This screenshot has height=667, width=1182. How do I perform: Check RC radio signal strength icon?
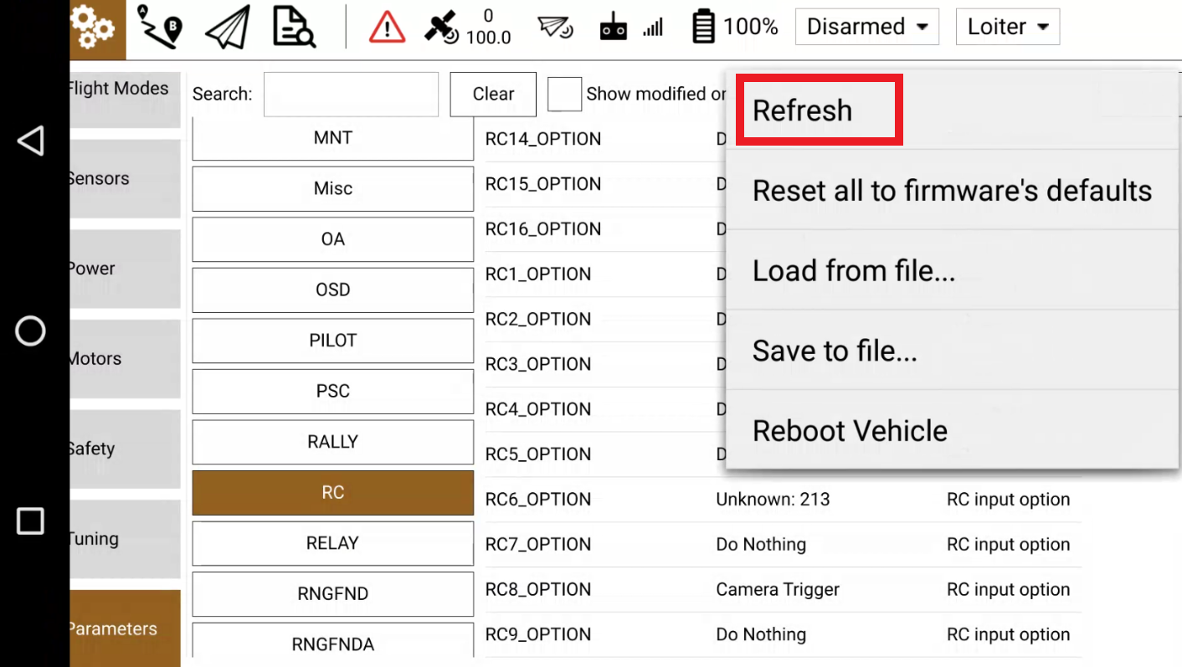pyautogui.click(x=631, y=28)
